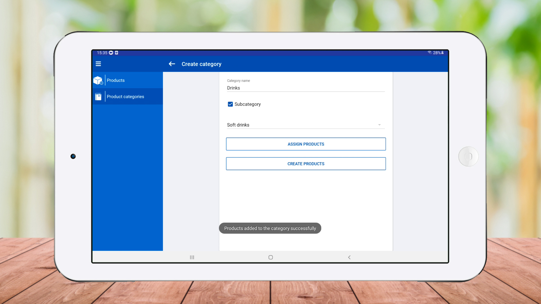Viewport: 541px width, 304px height.
Task: Tap the Android back chevron icon
Action: [x=349, y=257]
